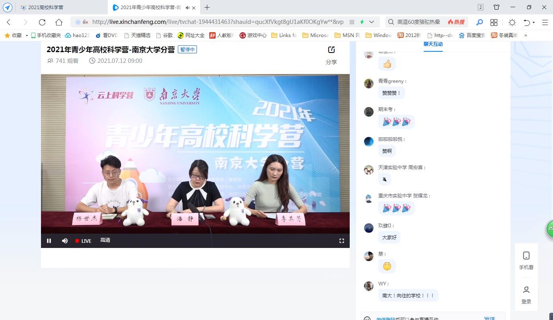The width and height of the screenshot is (553, 320).
Task: Pause the live video stream
Action: click(x=49, y=241)
